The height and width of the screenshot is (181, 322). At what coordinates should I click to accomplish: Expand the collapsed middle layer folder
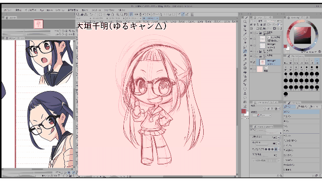(257, 51)
